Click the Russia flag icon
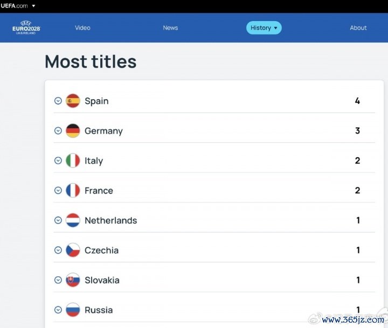Viewport: 388px width, 328px height. [73, 310]
